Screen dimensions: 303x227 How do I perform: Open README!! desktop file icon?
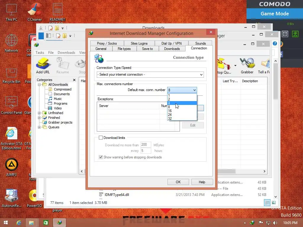pos(57,12)
